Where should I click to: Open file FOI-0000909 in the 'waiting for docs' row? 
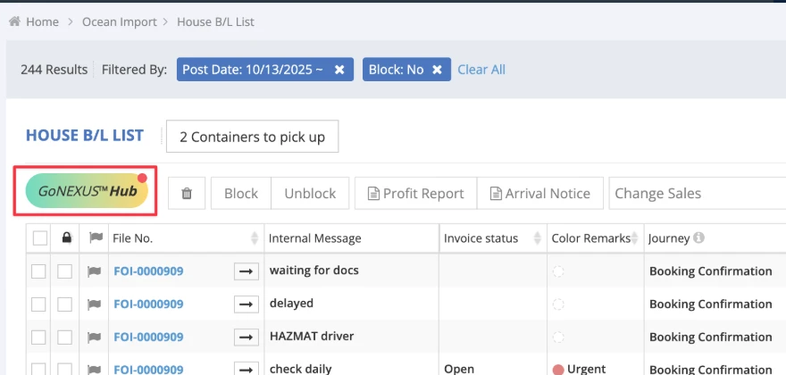[x=148, y=271]
